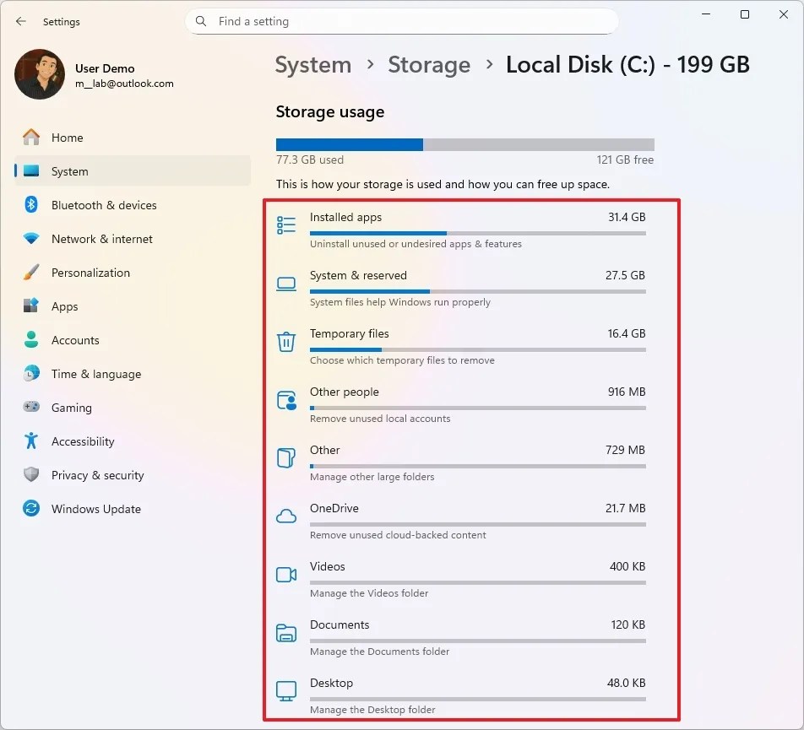
Task: Open the Desktop folder category icon
Action: 285,689
